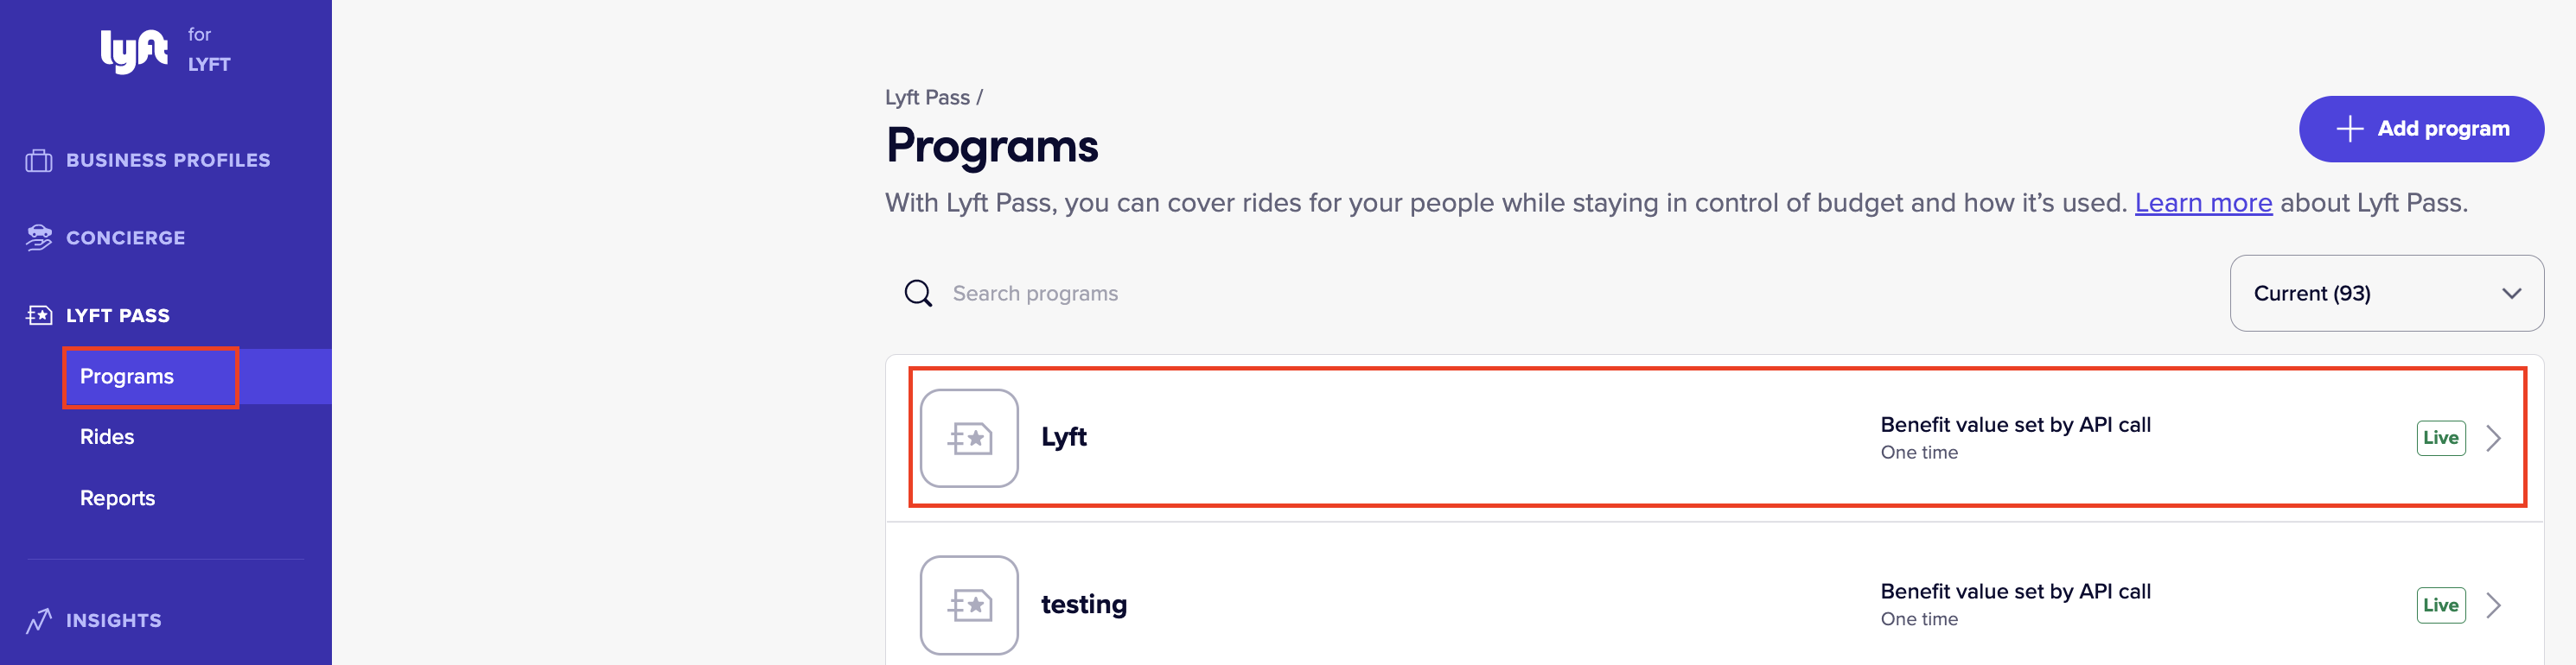The width and height of the screenshot is (2576, 665).
Task: Open Reports in the sidebar
Action: point(117,498)
